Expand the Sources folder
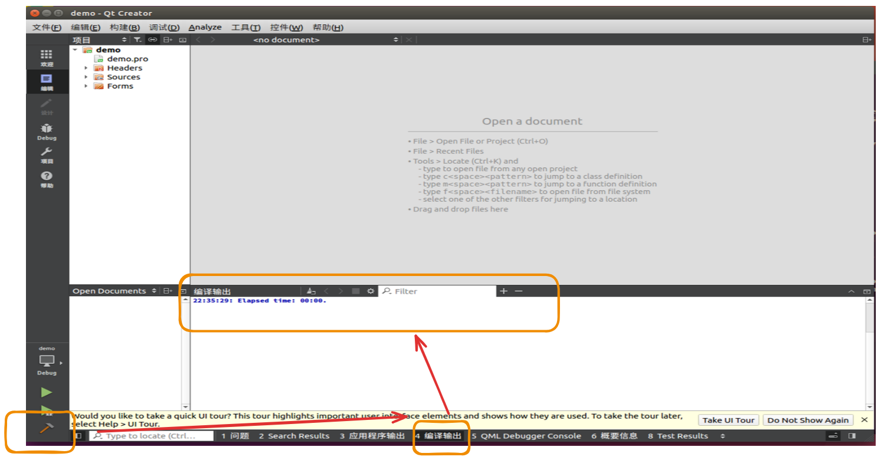This screenshot has width=881, height=460. (x=86, y=77)
